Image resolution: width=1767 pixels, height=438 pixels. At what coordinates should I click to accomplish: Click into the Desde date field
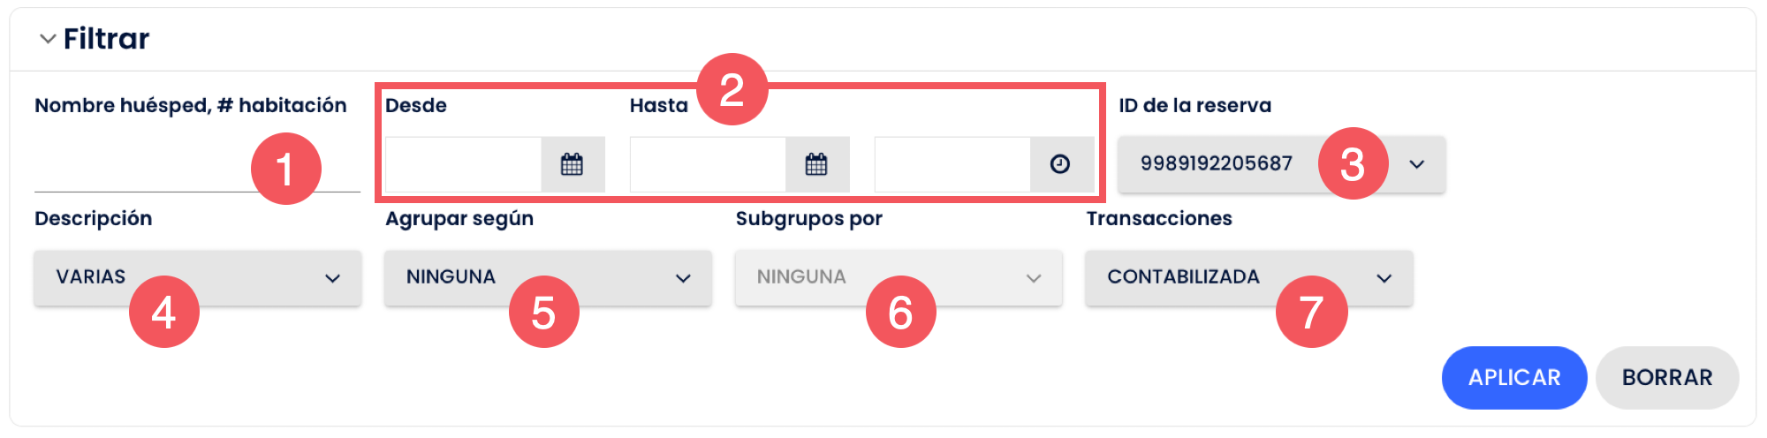(x=463, y=164)
